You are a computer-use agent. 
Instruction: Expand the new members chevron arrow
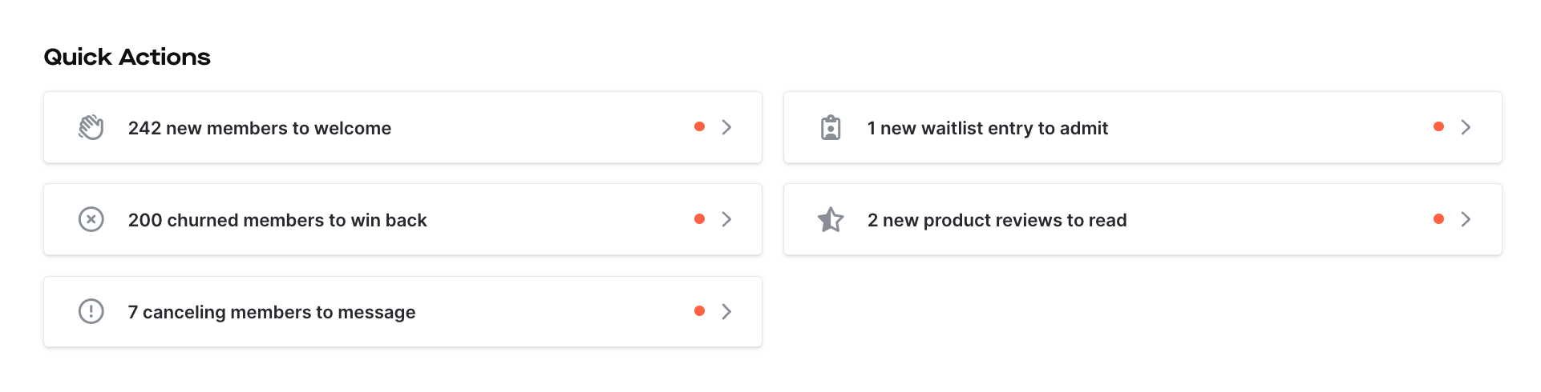(726, 127)
